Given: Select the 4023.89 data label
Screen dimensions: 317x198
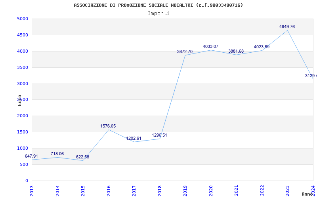Looking at the screenshot, I should tap(262, 47).
